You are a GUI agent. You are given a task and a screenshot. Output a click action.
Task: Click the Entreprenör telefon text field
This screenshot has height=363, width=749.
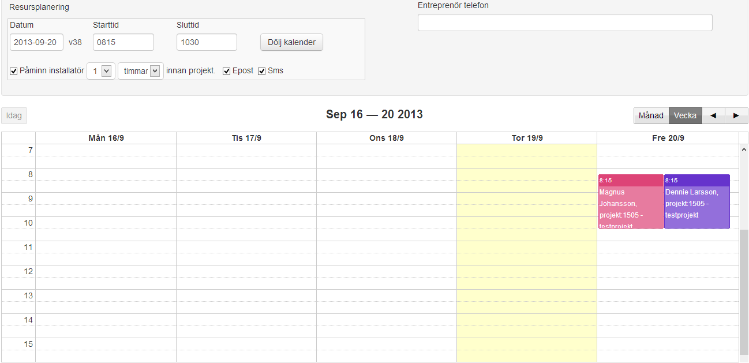click(x=564, y=23)
